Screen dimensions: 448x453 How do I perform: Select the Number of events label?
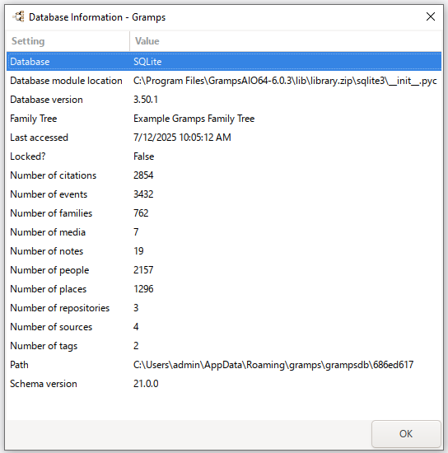(x=49, y=194)
